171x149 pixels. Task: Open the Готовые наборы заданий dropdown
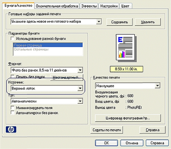point(98,22)
